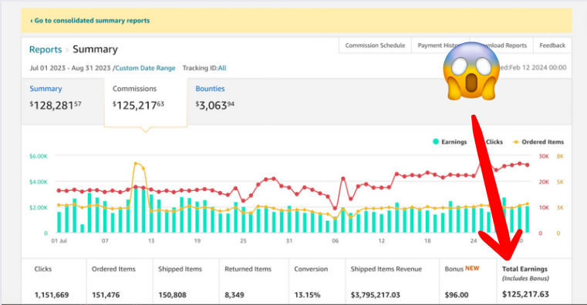
Task: Select the Summary amount $128,281.57
Action: tap(56, 105)
